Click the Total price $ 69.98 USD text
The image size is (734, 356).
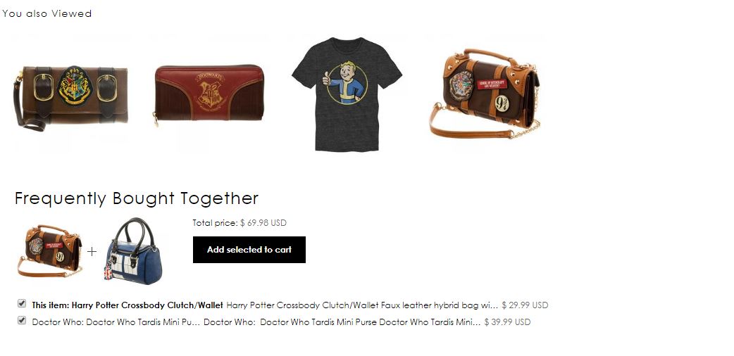click(240, 223)
